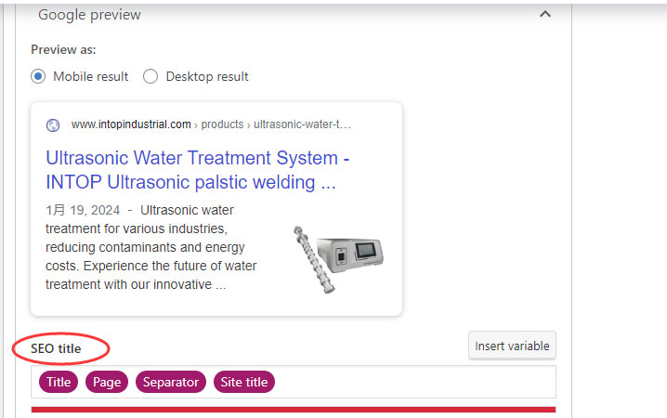Click the Google preview section heading
The image size is (667, 418).
(89, 15)
